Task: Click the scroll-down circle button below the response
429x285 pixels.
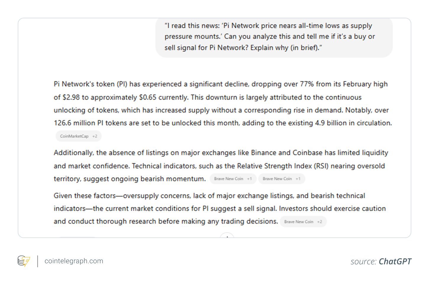Action: coord(227,237)
